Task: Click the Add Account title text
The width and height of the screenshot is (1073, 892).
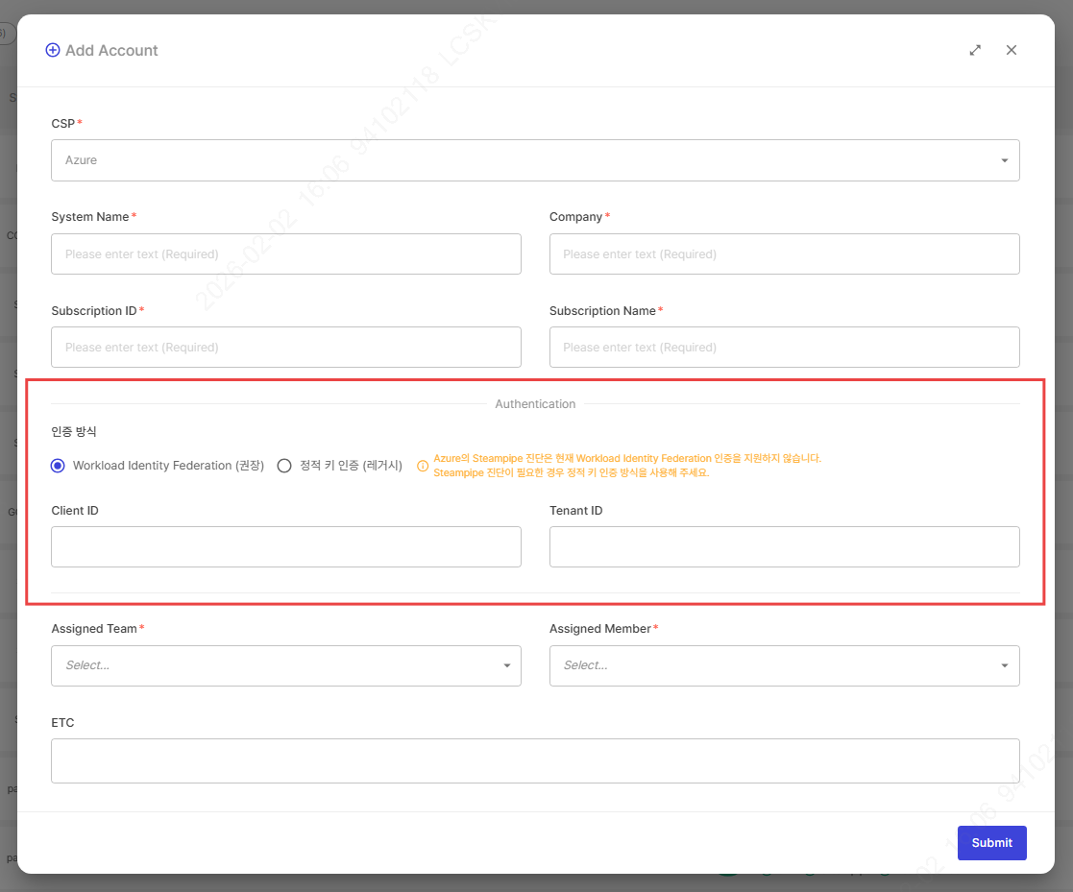Action: 111,50
